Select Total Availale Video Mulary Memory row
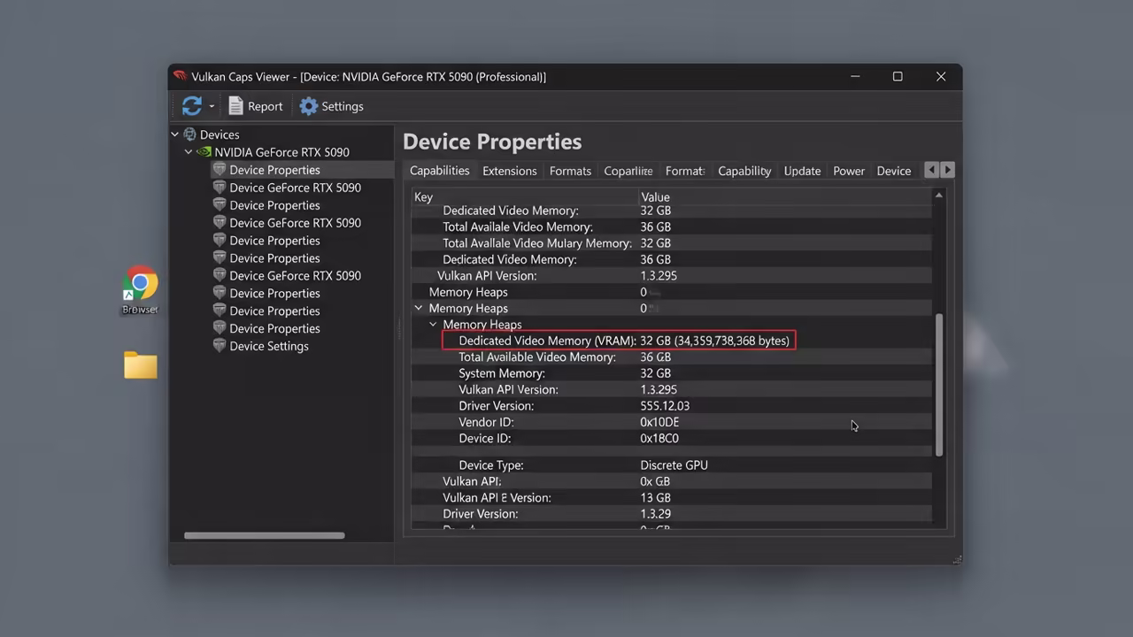This screenshot has height=637, width=1133. tap(671, 243)
